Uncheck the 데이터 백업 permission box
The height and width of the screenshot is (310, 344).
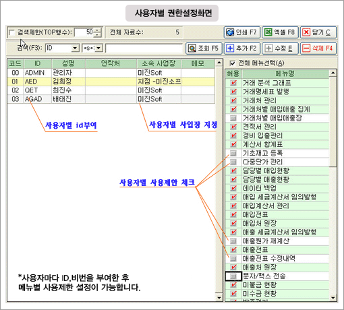(233, 188)
